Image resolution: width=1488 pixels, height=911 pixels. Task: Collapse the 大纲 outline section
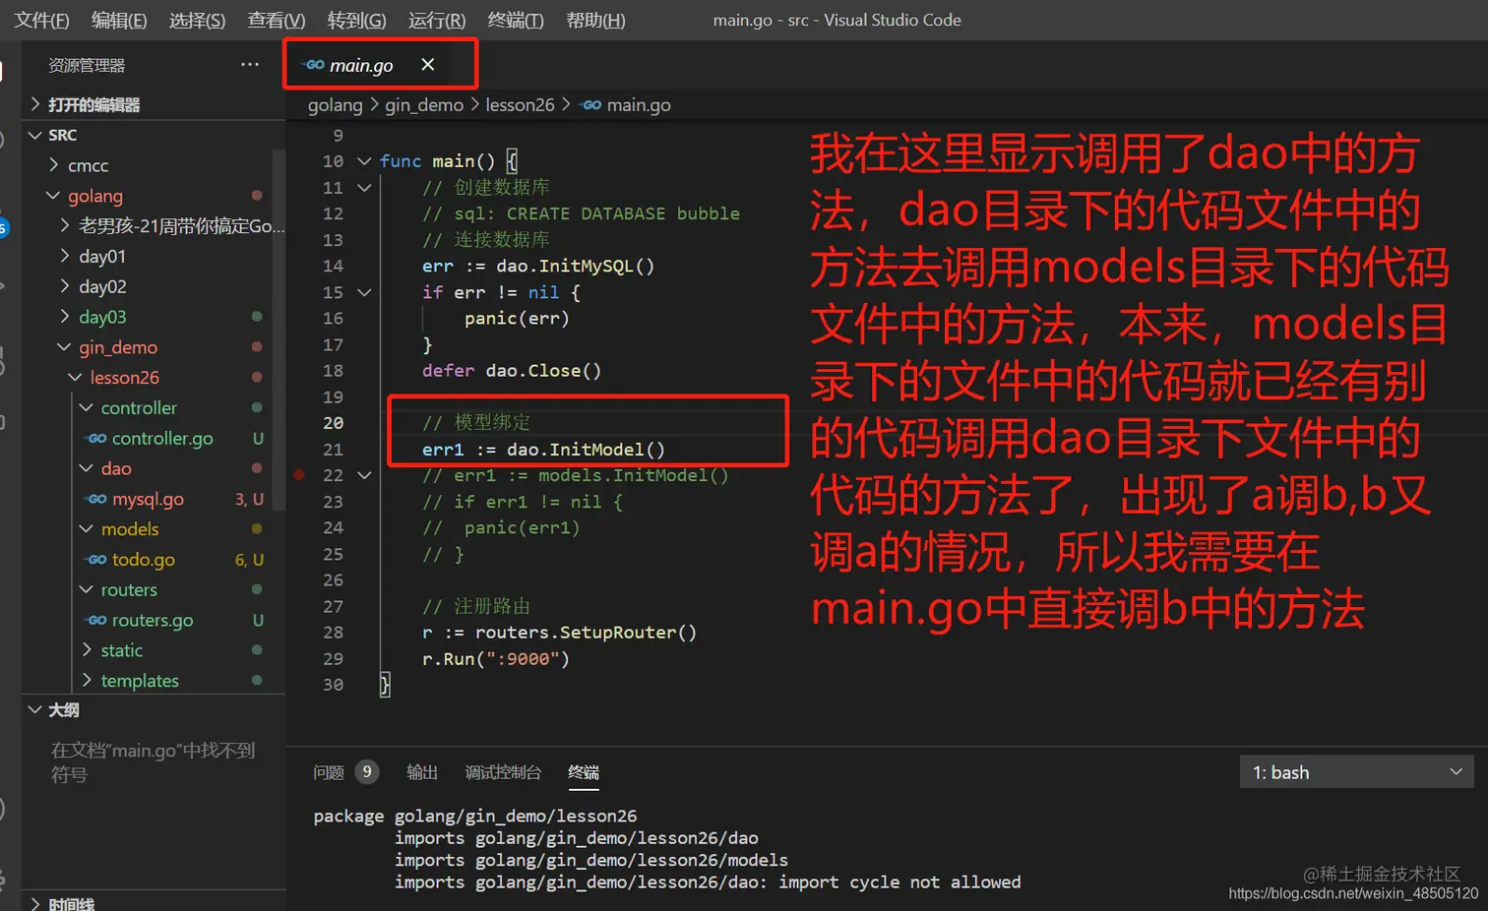tap(63, 710)
